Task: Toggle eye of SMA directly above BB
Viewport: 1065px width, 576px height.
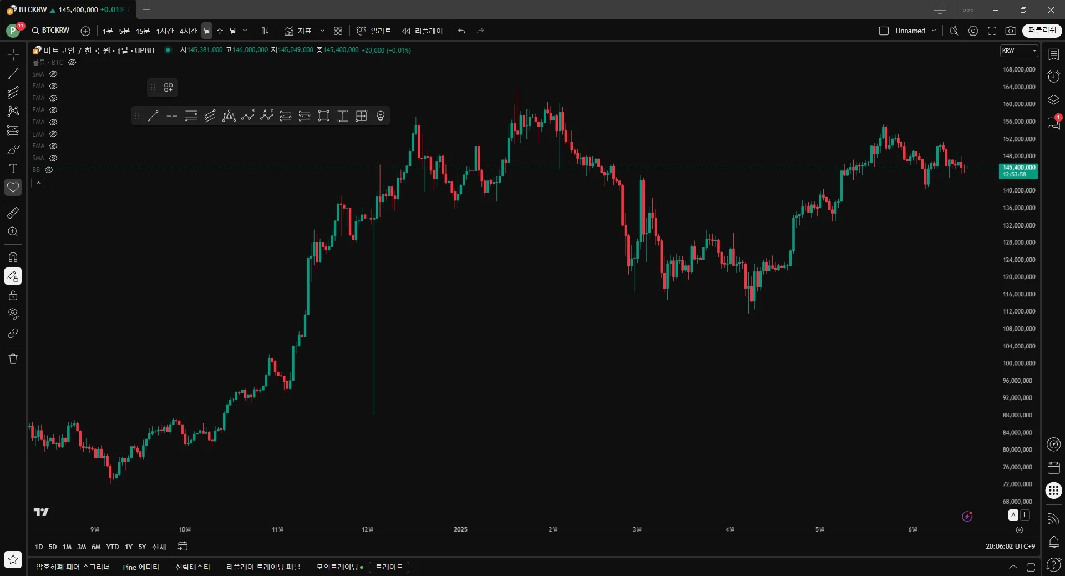Action: (x=53, y=158)
